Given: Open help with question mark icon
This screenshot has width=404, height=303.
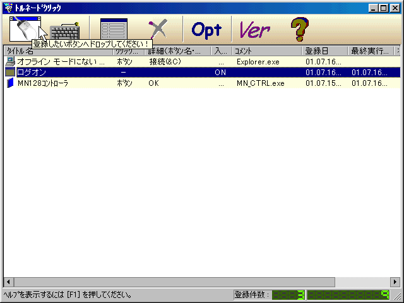Looking at the screenshot, I should (x=299, y=30).
